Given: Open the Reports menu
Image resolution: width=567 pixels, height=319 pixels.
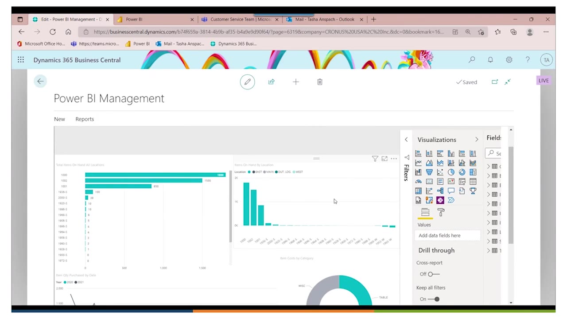Looking at the screenshot, I should click(85, 119).
